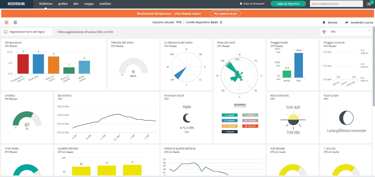375x177 pixels.
Task: Switch to the text list view icon
Action: 15,22
